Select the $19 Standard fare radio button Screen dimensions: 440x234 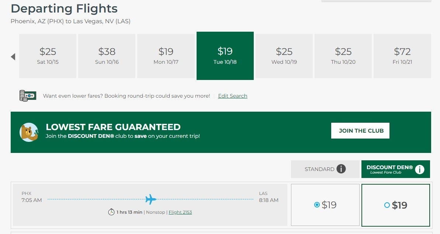[317, 205]
